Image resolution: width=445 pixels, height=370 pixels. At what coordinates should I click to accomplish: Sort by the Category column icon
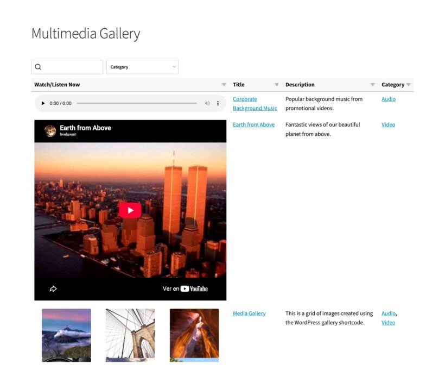coord(408,85)
